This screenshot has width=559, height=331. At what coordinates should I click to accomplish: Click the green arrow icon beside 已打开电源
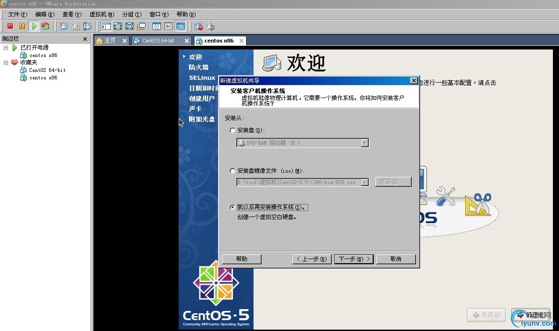click(15, 47)
